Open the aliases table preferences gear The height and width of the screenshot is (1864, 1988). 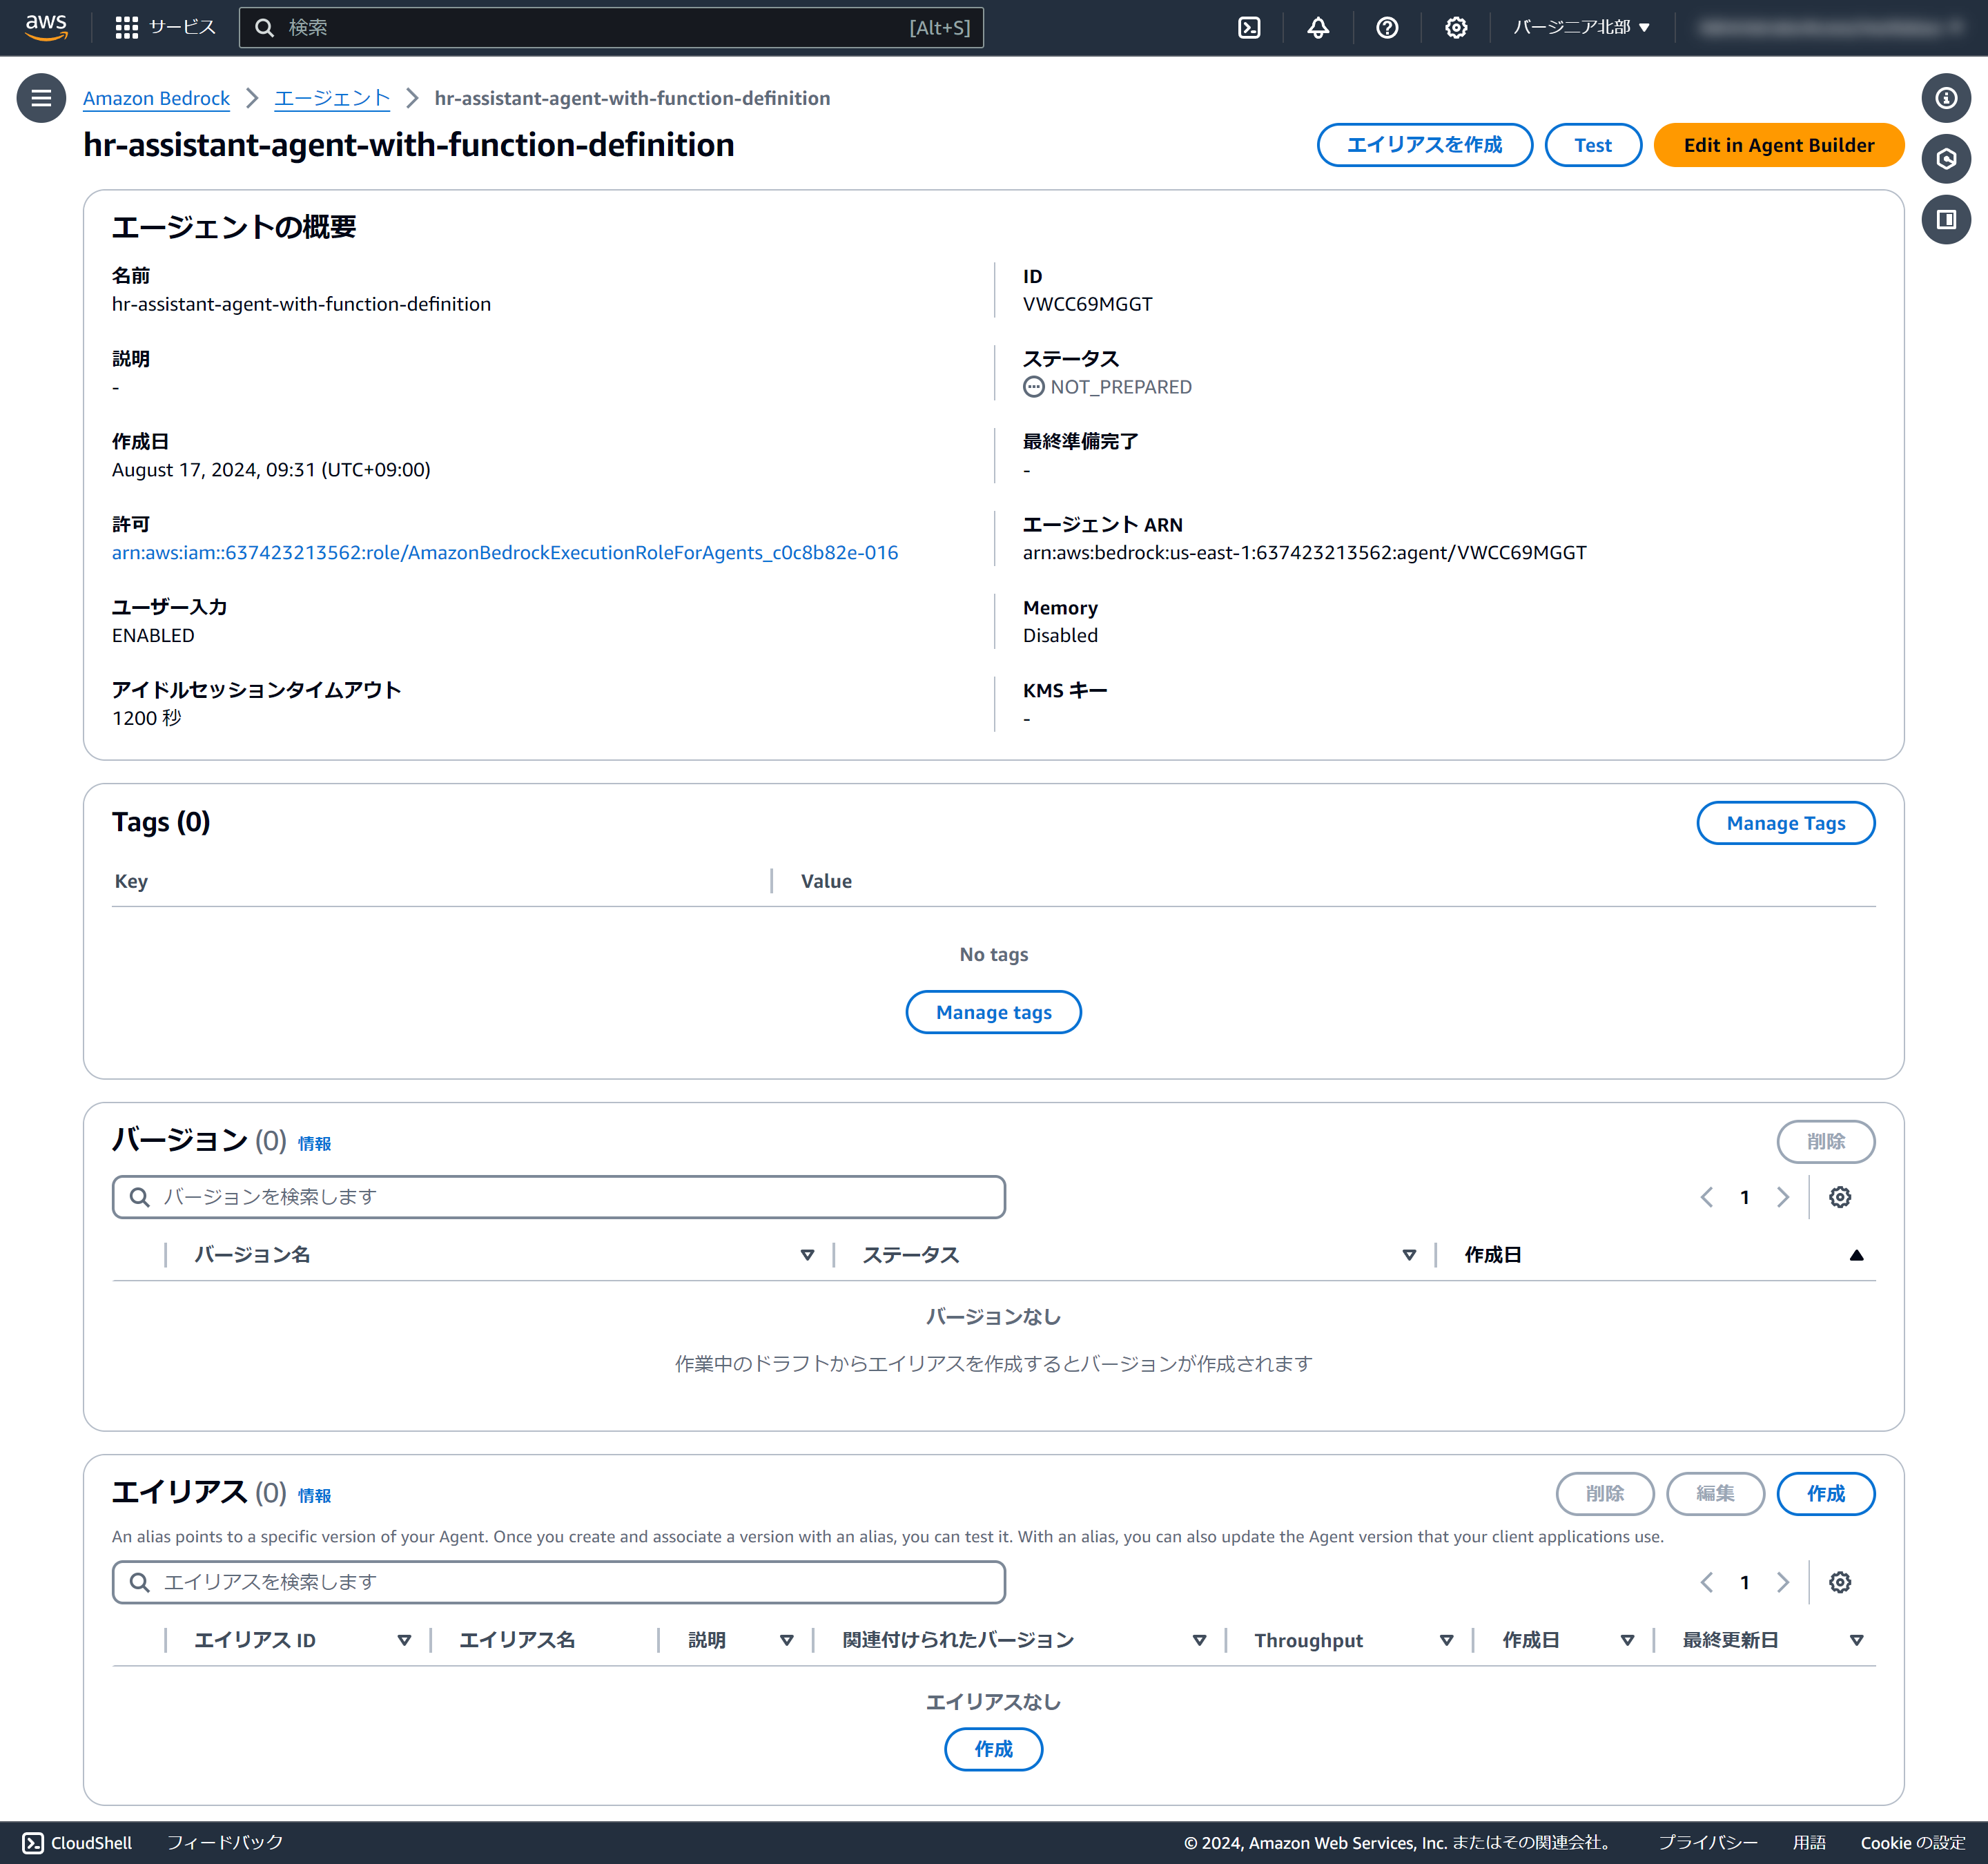point(1839,1582)
